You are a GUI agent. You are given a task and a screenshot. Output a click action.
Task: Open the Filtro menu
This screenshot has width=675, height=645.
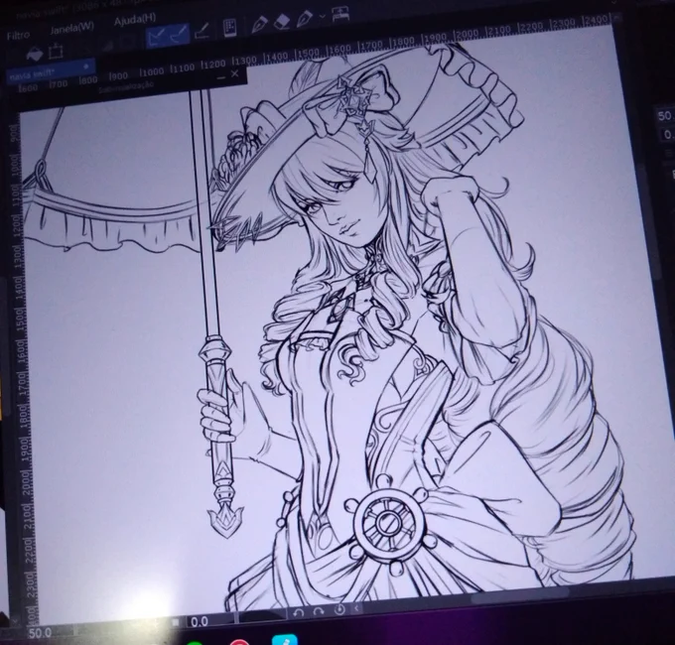coord(18,35)
